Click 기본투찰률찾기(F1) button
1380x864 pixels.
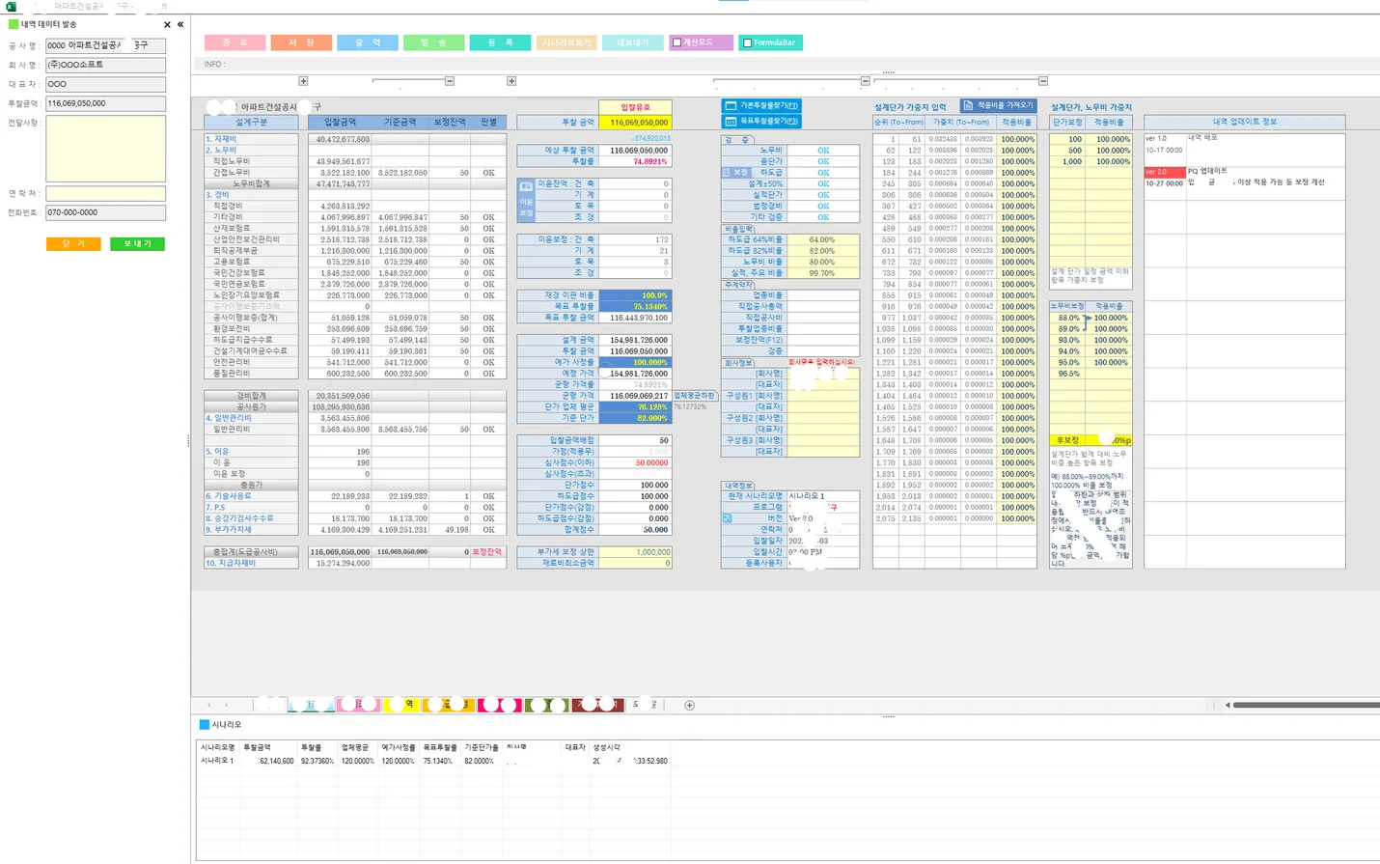(x=761, y=105)
